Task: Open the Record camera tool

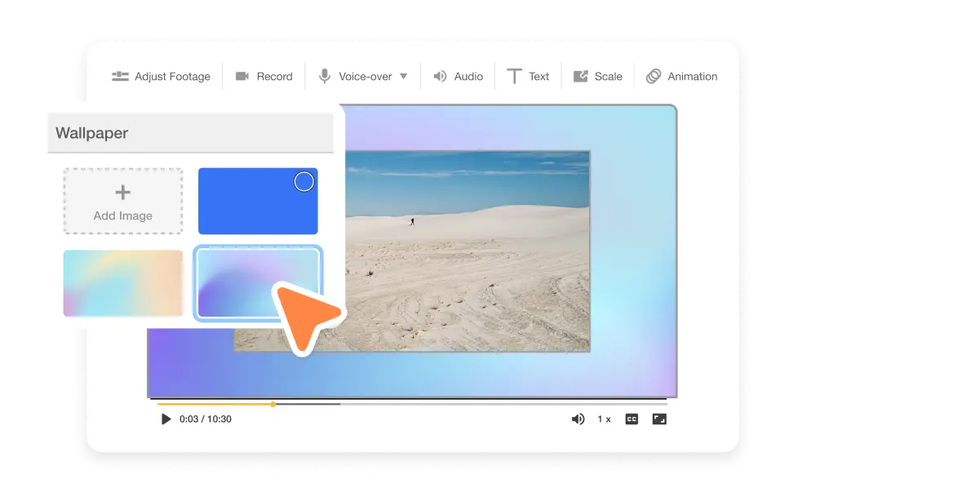Action: tap(264, 76)
